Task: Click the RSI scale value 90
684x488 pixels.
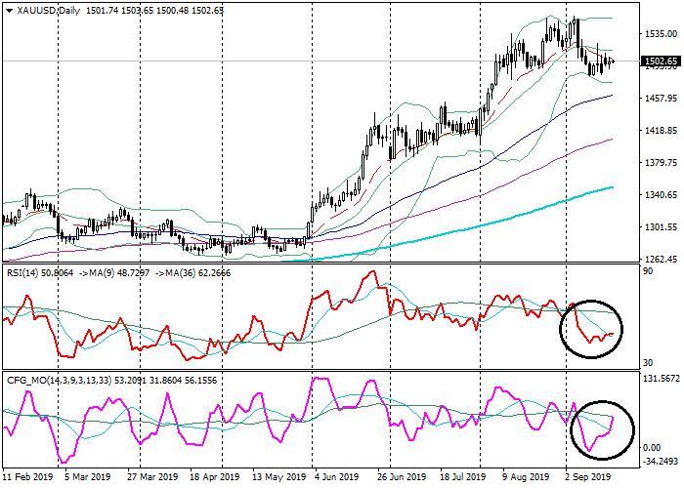Action: pyautogui.click(x=647, y=271)
